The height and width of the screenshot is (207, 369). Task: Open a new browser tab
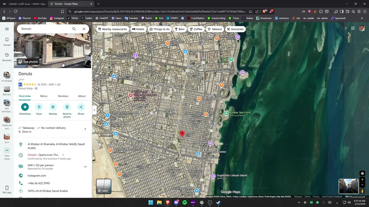pos(98,4)
